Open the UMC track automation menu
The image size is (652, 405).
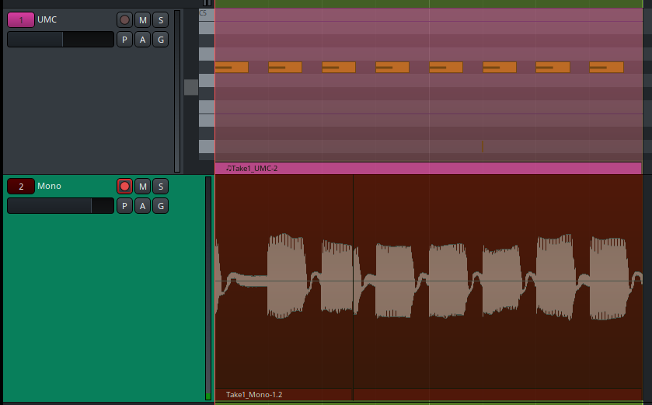(x=142, y=40)
